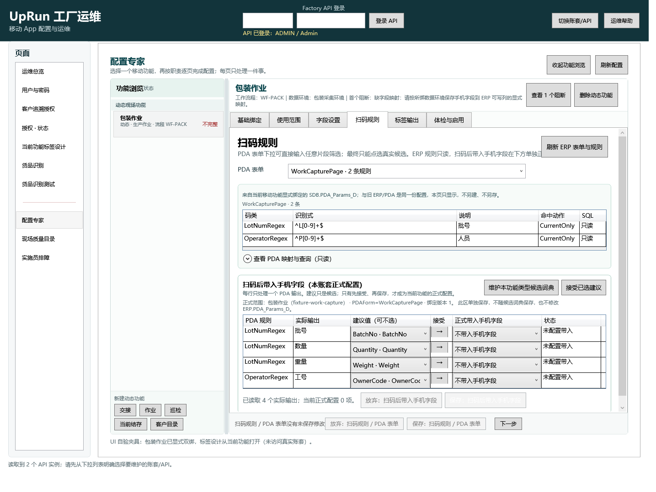Click the arrow accept button for 工号 row

point(439,378)
